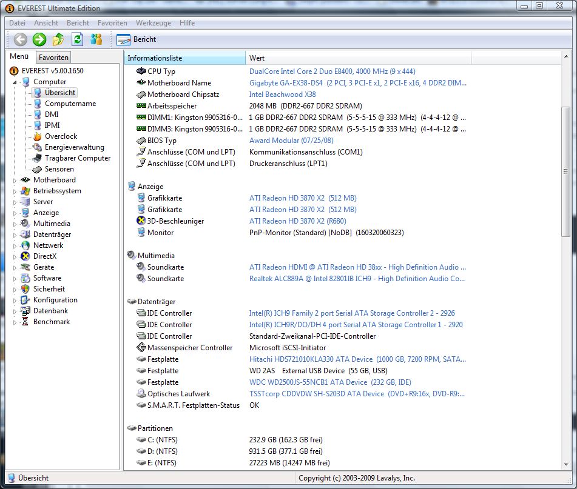Expand the Motherboard tree node

[15, 180]
